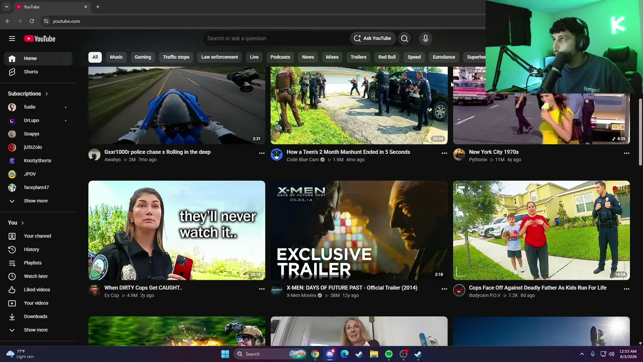The height and width of the screenshot is (362, 643).
Task: View site information next to the address
Action: click(46, 21)
